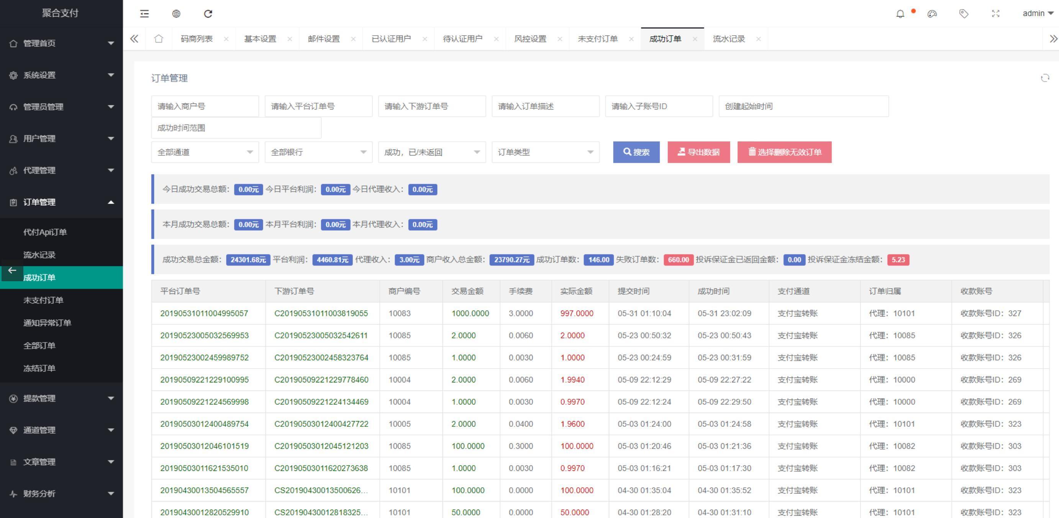Open the notification bell icon
Screen dimensions: 1059x518
pyautogui.click(x=900, y=13)
